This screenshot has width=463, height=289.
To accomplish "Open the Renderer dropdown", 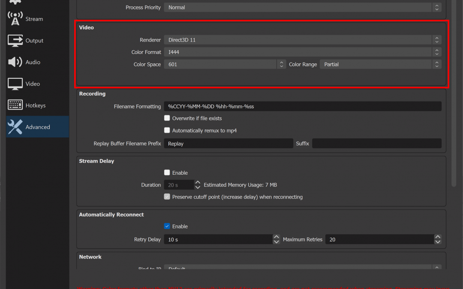I will coord(302,40).
